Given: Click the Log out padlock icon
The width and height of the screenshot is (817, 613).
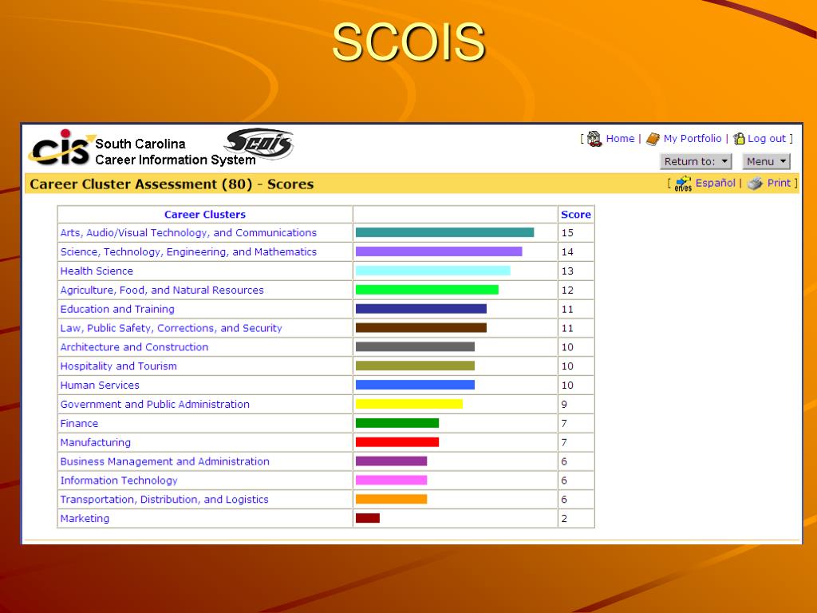Looking at the screenshot, I should tap(739, 139).
